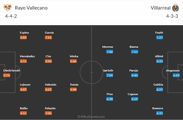Click the WhoScored.com watermark
This screenshot has width=183, height=120.
pos(91,116)
